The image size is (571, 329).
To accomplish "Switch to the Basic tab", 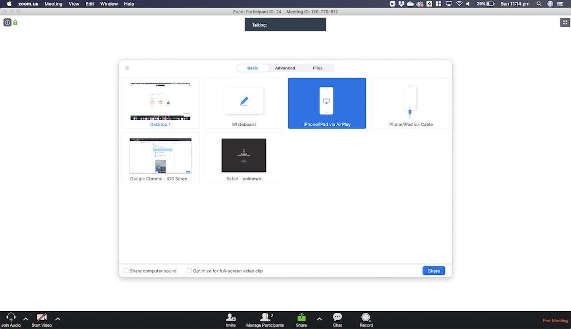I will pos(253,68).
